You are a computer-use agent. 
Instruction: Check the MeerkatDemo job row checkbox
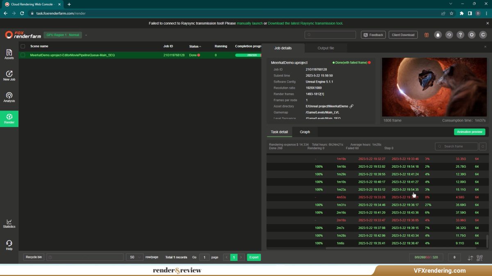[23, 55]
